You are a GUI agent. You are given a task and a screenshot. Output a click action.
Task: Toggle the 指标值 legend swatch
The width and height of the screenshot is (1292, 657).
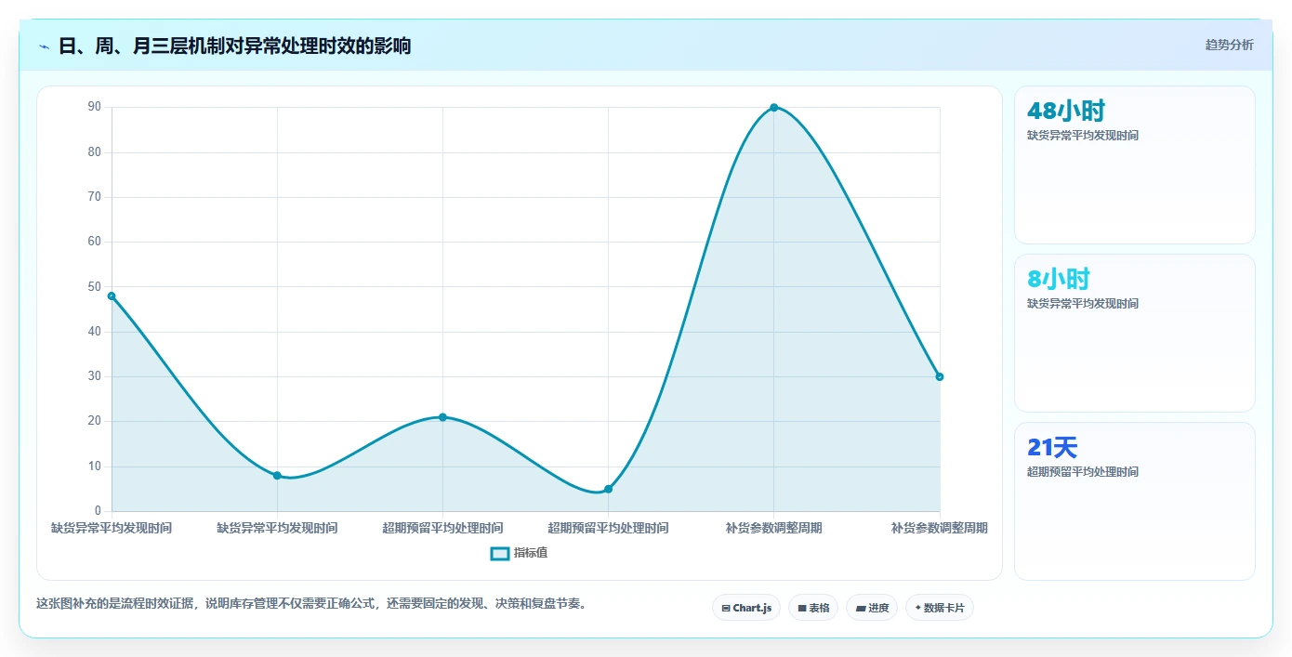tap(500, 553)
